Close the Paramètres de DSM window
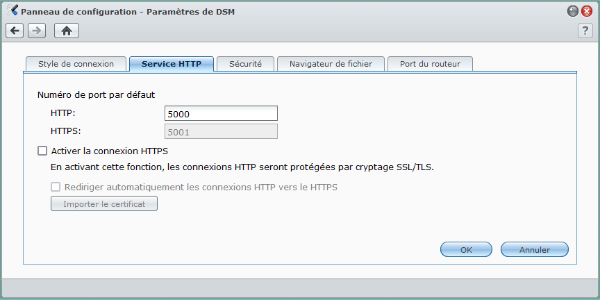Viewport: 600px width, 300px height. (587, 12)
